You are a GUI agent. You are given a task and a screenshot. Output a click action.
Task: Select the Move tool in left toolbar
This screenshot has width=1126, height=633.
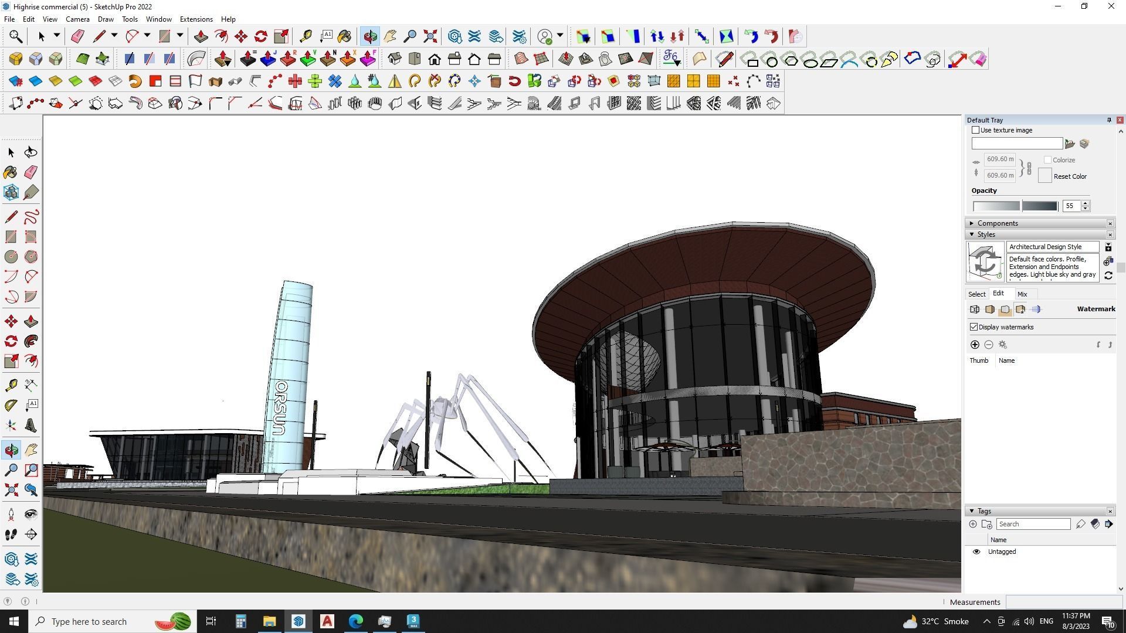click(11, 322)
